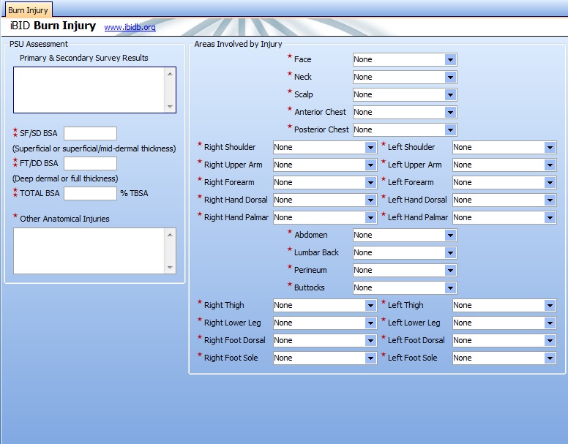Open the Right Shoulder dropdown
Viewport: 568px width, 444px height.
[x=370, y=147]
